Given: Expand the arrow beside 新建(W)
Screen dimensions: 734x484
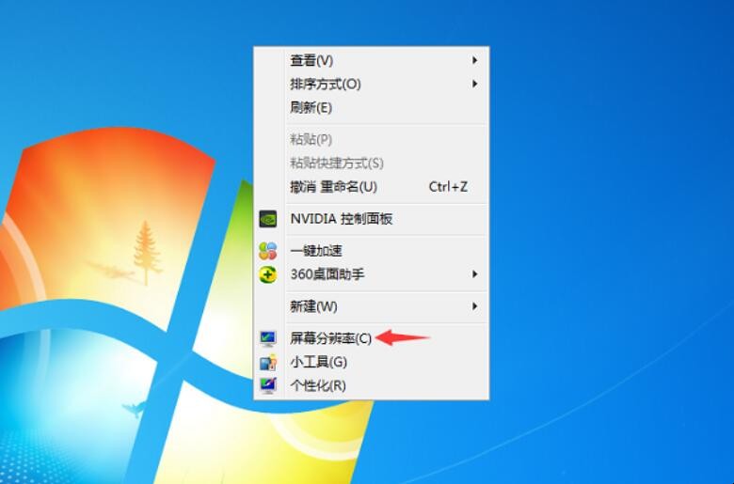Looking at the screenshot, I should coord(474,306).
